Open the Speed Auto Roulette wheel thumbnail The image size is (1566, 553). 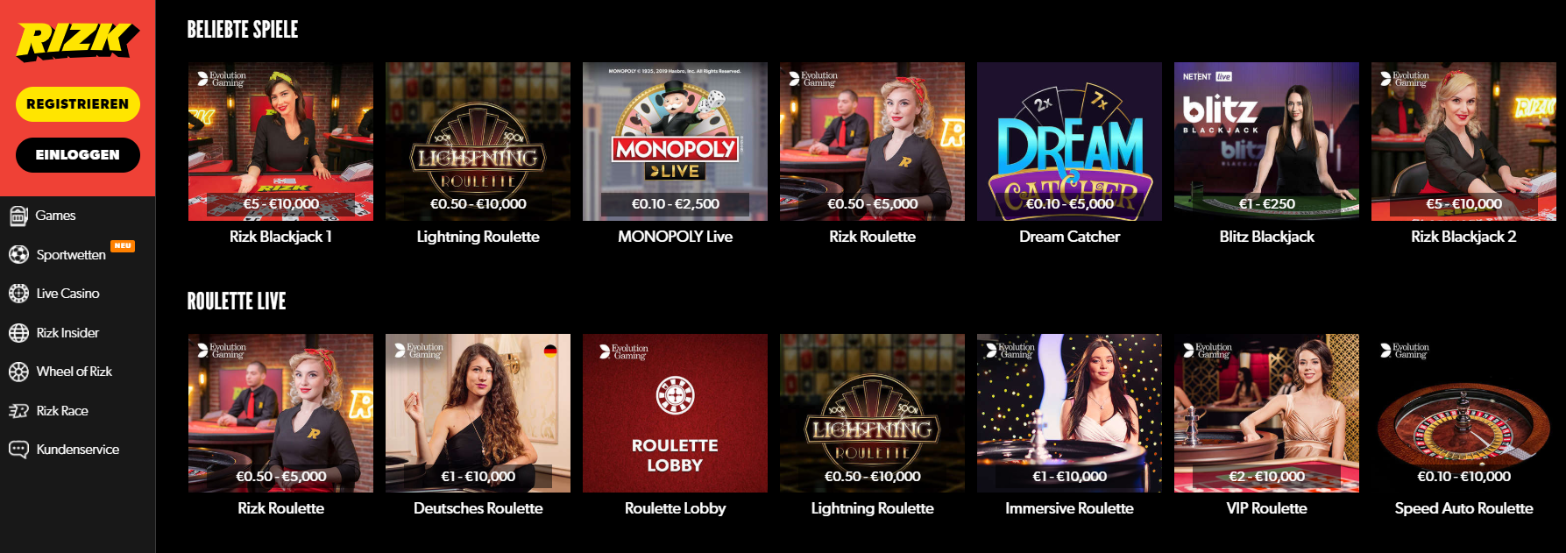[1463, 413]
